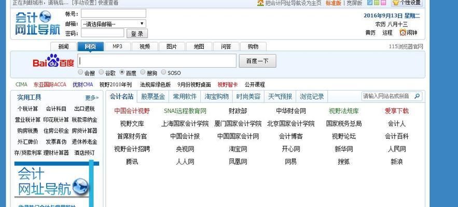Open the 请选择邮箱 mailbox dropdown
The height and width of the screenshot is (207, 458).
[113, 24]
